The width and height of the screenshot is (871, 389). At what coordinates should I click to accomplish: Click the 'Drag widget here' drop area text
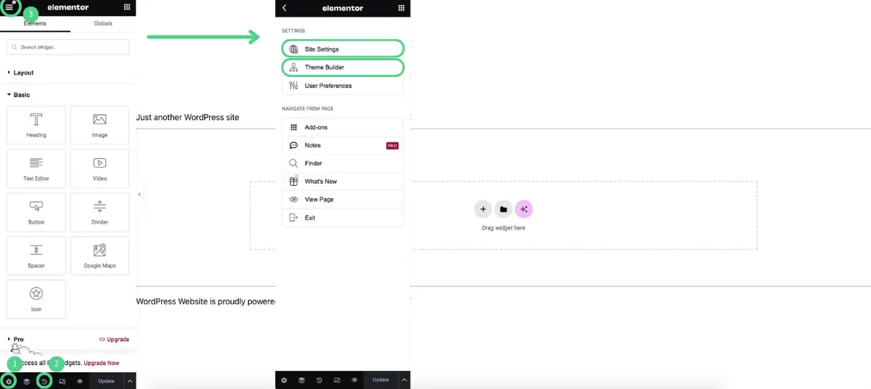504,228
